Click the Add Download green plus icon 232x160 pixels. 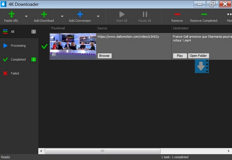44,14
